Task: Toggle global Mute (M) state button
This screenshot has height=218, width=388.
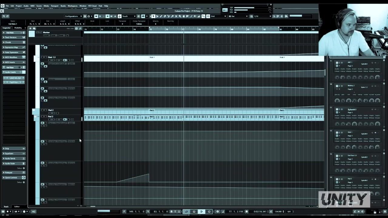Action: point(96,16)
